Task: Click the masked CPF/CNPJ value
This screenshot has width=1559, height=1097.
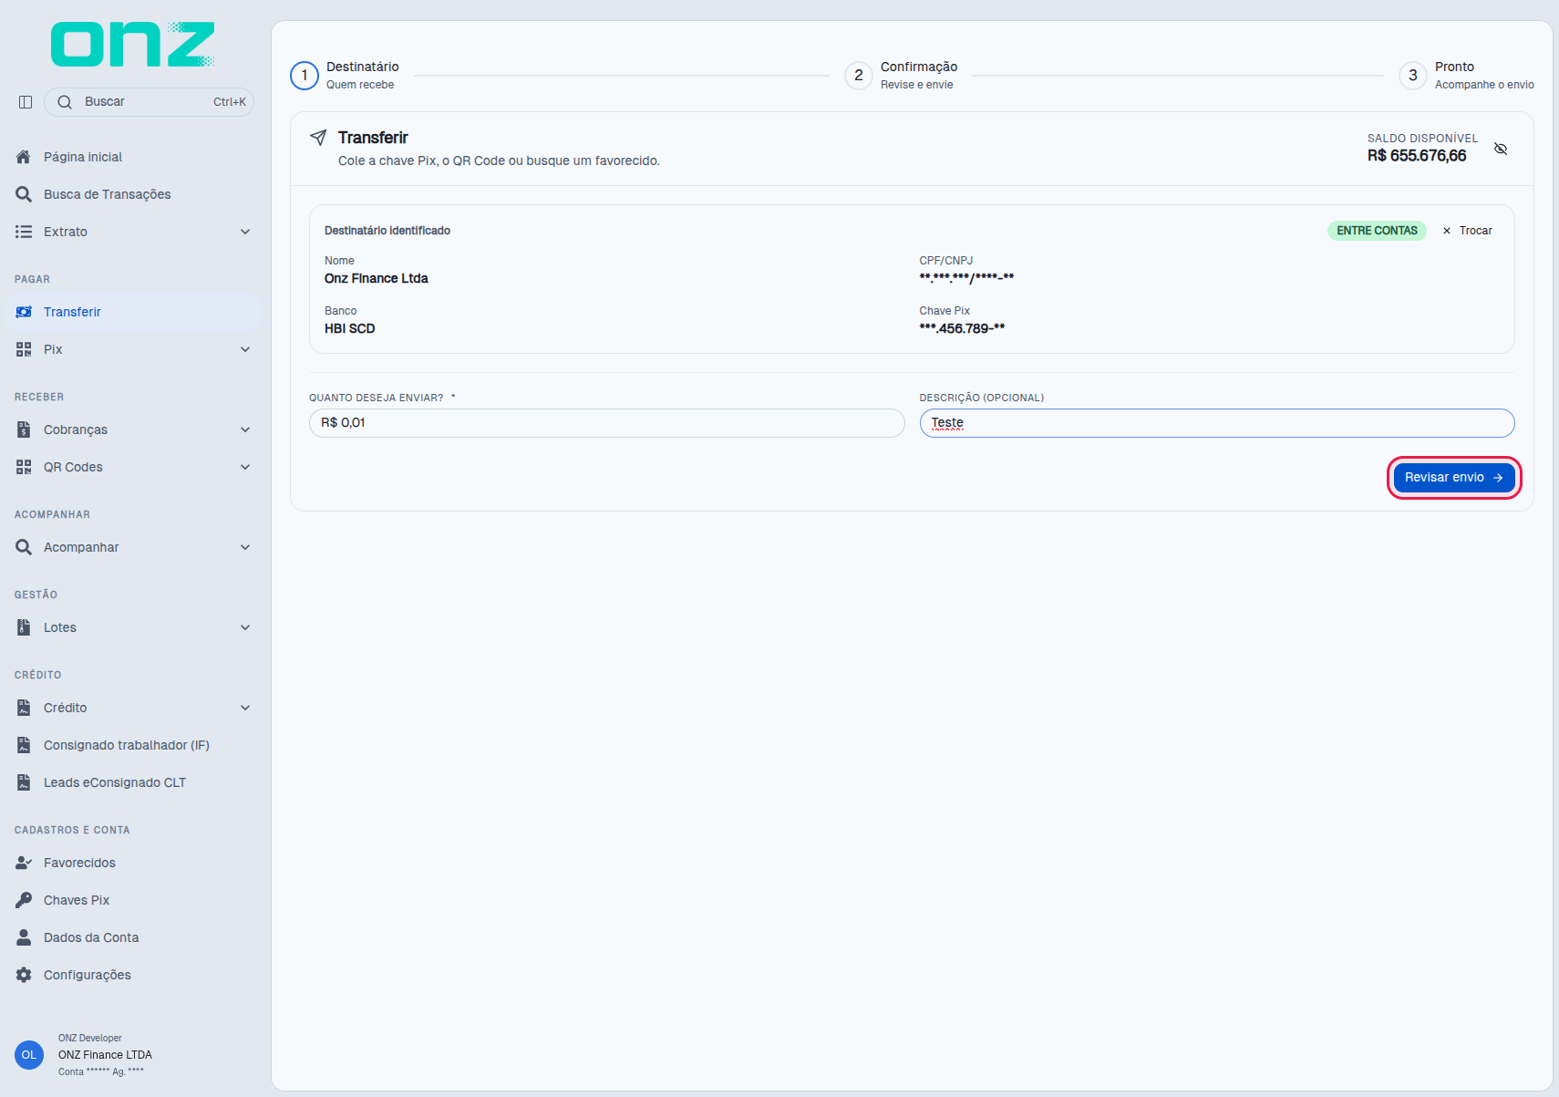Action: (966, 278)
